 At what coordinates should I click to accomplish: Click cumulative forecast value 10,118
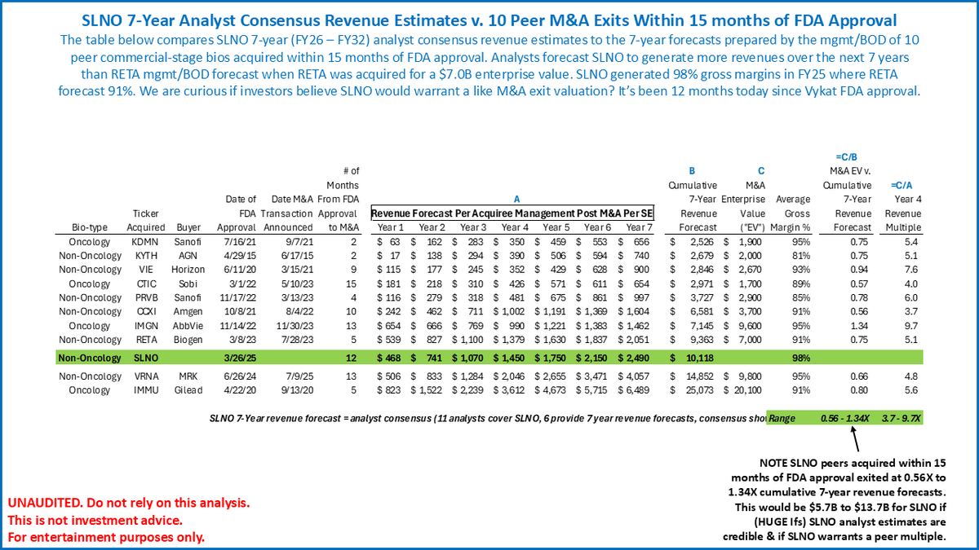point(702,359)
